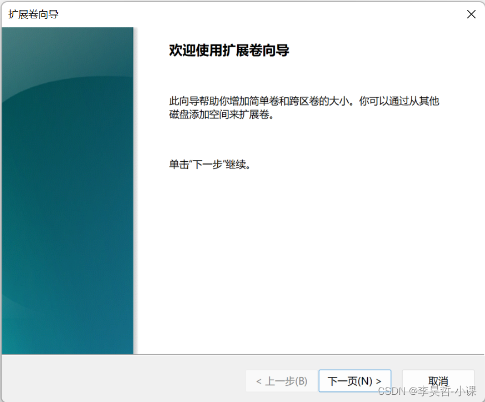Click the border of the 下一页 button
Viewport: 485px width, 402px height.
354,369
